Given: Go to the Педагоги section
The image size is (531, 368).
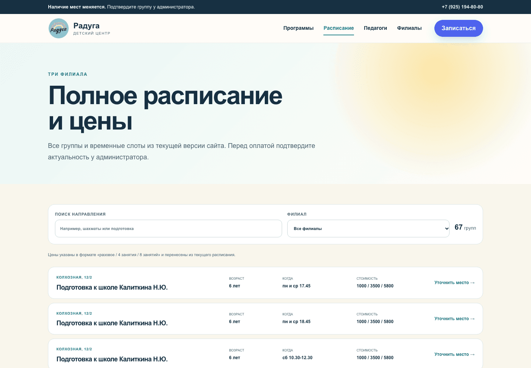Looking at the screenshot, I should (x=375, y=28).
